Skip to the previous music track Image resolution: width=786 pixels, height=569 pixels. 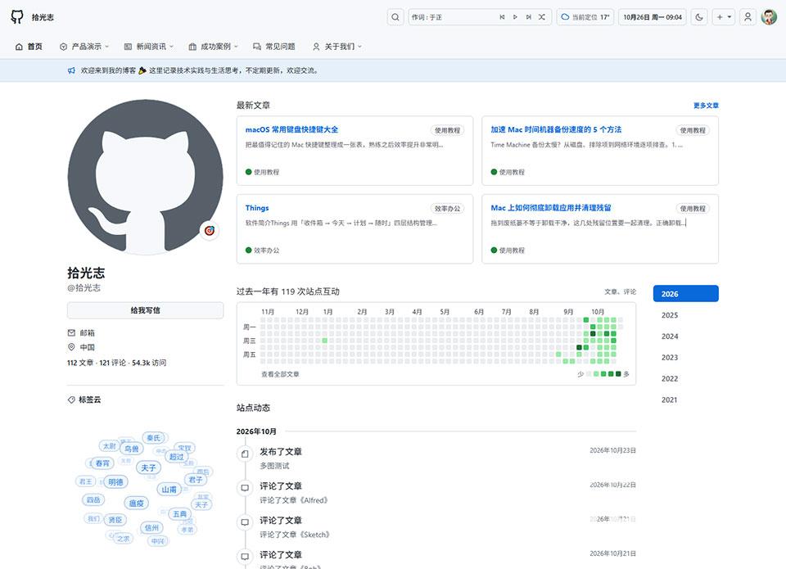502,17
